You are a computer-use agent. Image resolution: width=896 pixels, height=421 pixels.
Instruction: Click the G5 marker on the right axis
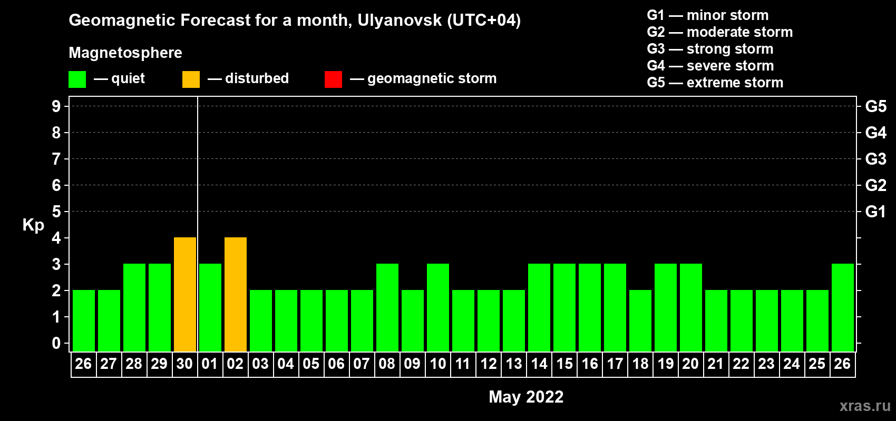click(x=875, y=106)
